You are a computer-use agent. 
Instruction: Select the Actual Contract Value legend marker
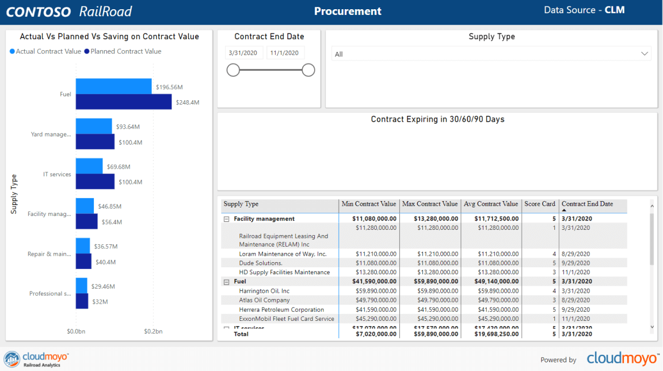(13, 51)
